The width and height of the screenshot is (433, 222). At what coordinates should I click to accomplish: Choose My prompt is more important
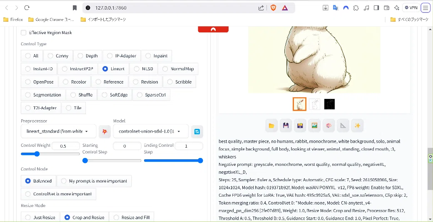point(94,181)
